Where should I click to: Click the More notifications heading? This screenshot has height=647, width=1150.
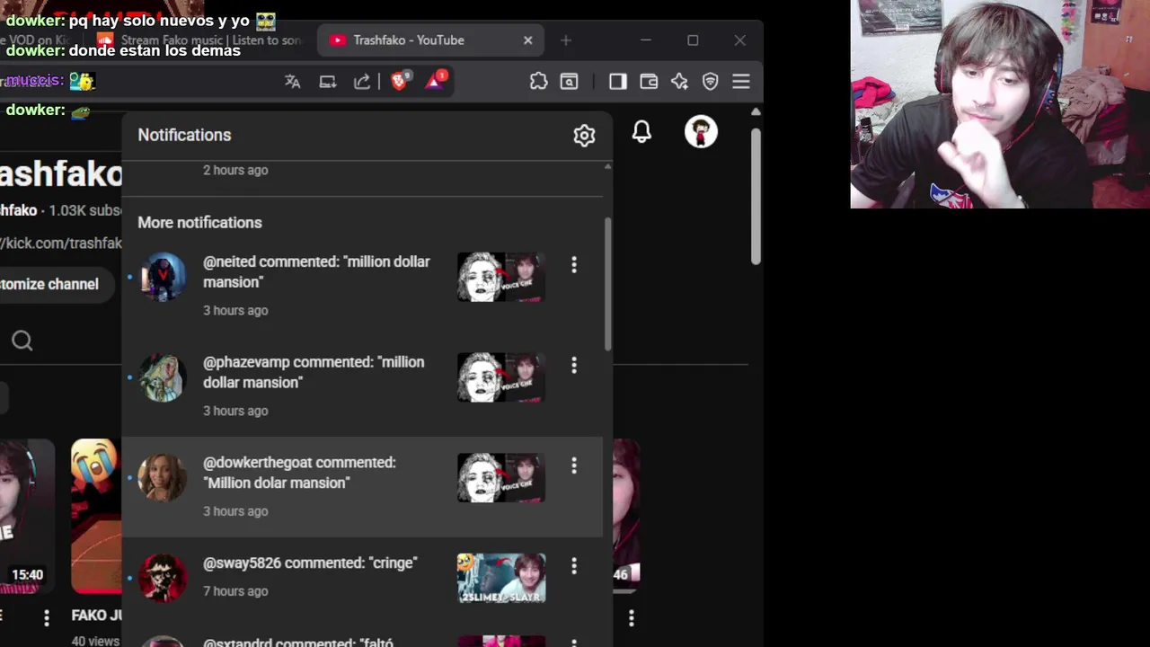coord(199,223)
